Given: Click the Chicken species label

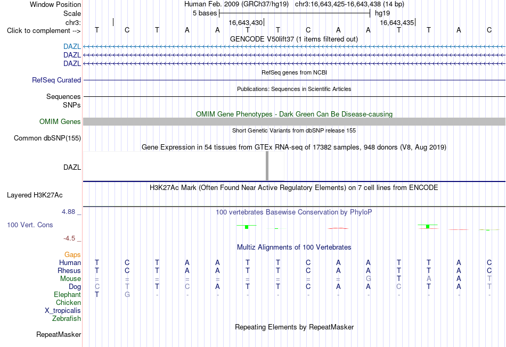Looking at the screenshot, I should click(x=68, y=302).
